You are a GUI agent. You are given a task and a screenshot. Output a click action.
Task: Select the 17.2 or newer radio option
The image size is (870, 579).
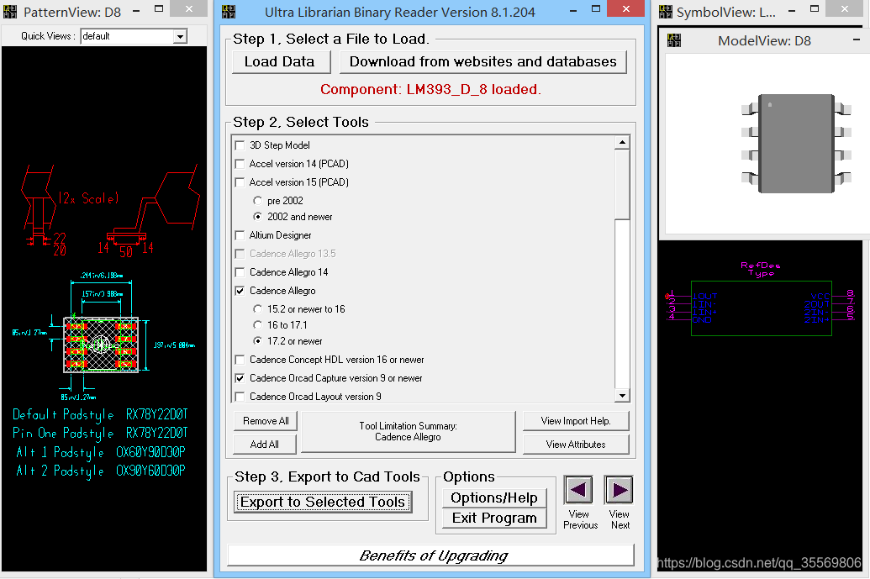pos(257,341)
